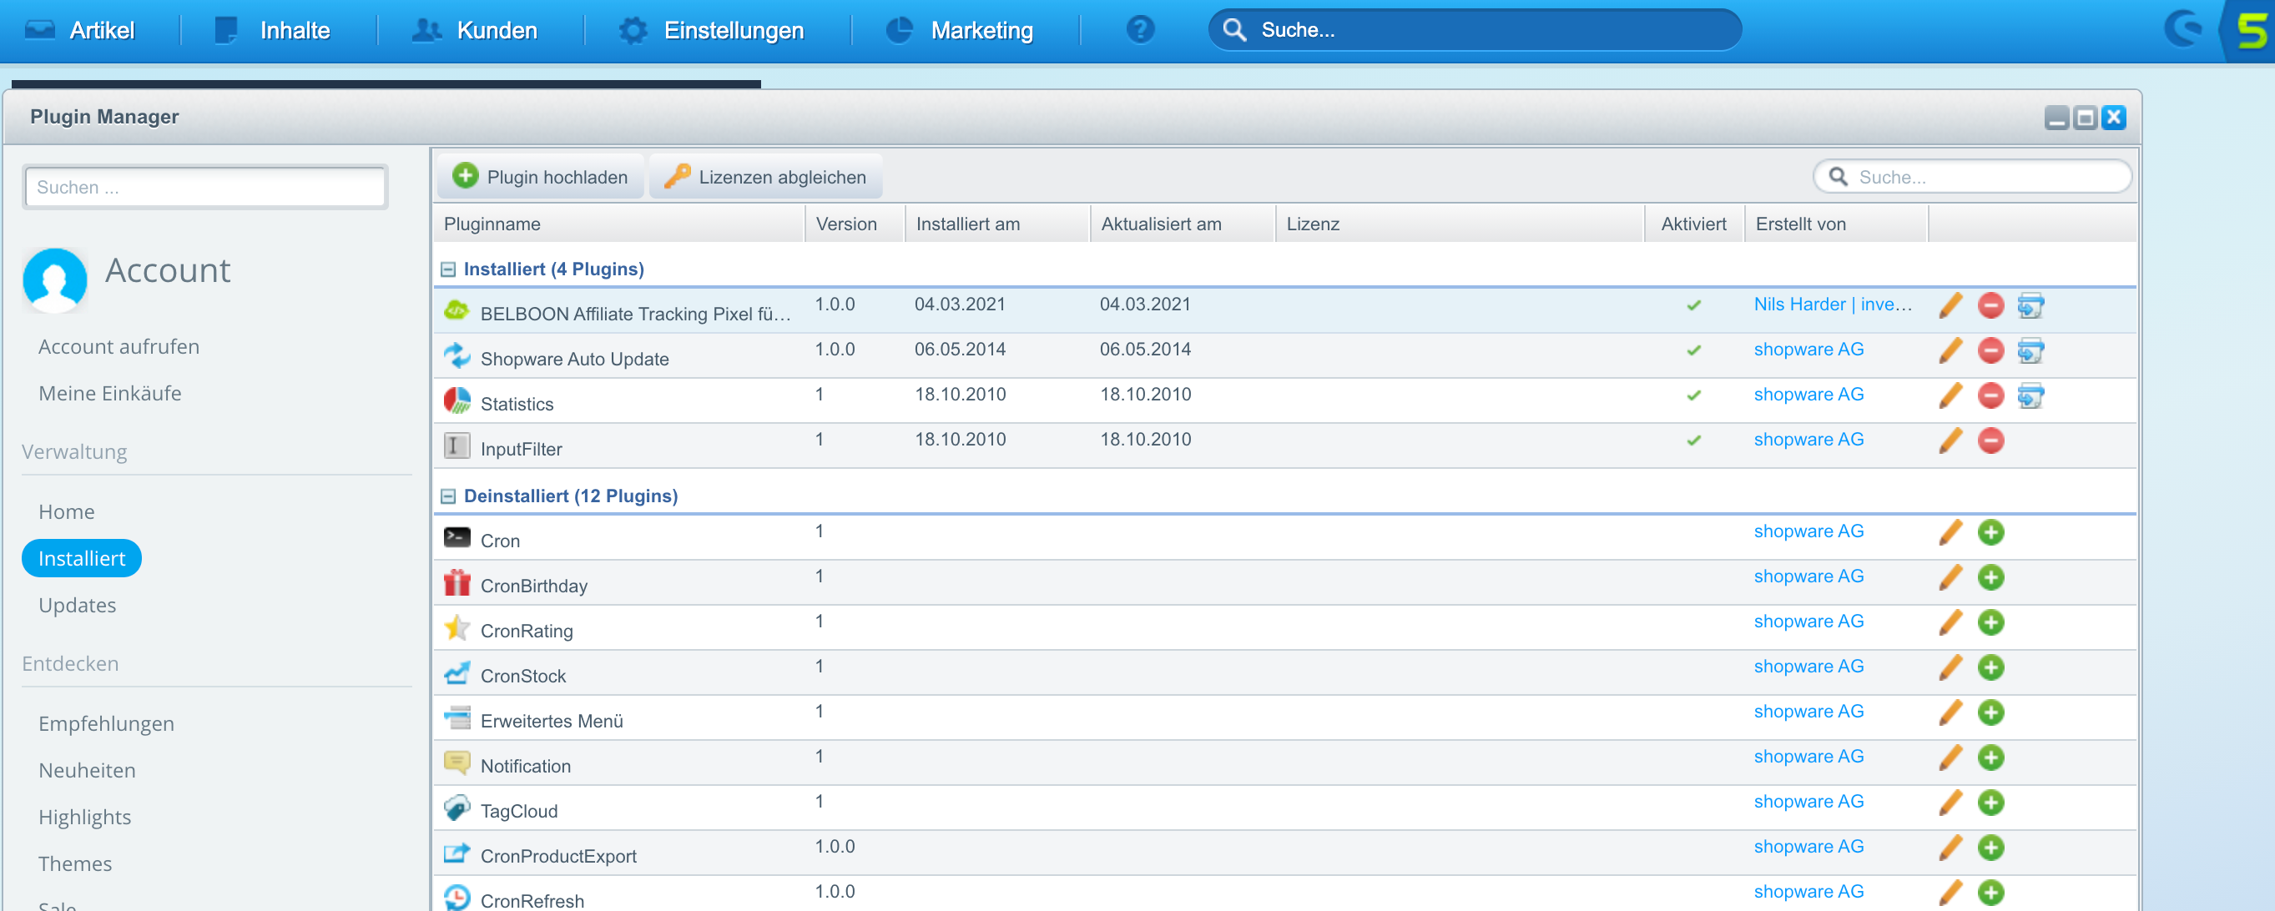Install the CronBirthday plugin
Image resolution: width=2275 pixels, height=911 pixels.
pos(1990,577)
